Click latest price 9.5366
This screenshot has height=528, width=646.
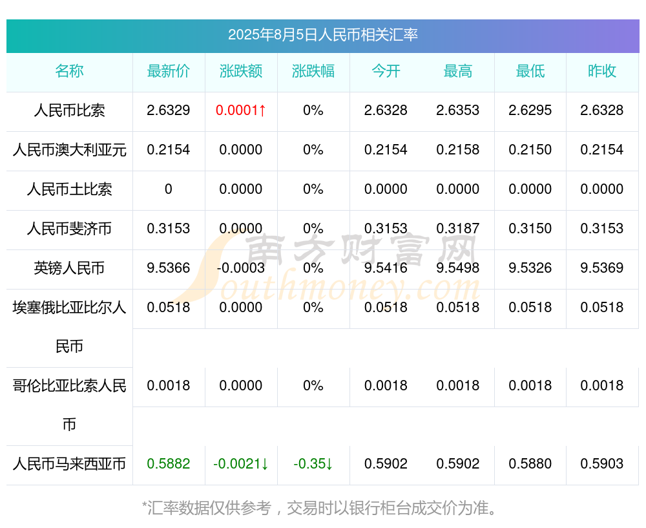169,268
